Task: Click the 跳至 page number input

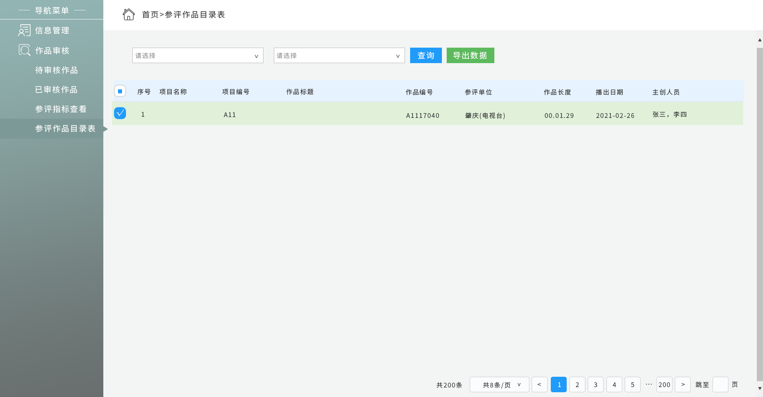Action: [x=720, y=384]
